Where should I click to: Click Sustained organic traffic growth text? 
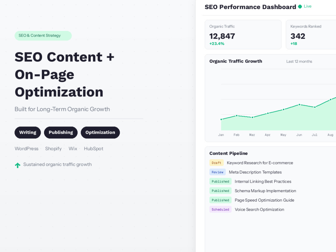(57, 164)
